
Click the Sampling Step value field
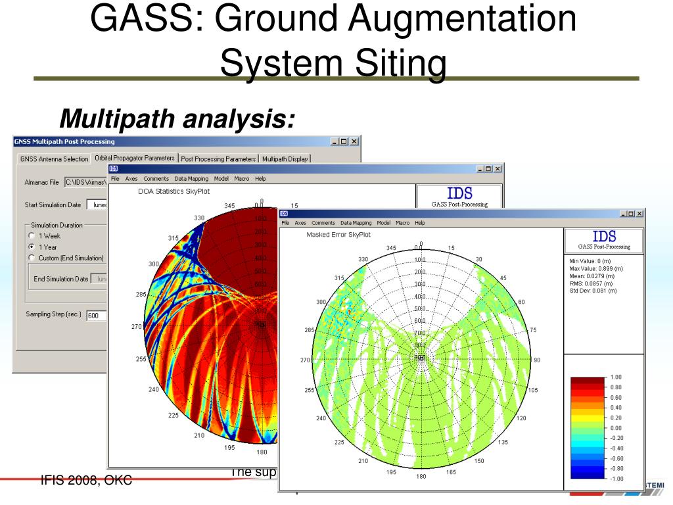coord(97,316)
